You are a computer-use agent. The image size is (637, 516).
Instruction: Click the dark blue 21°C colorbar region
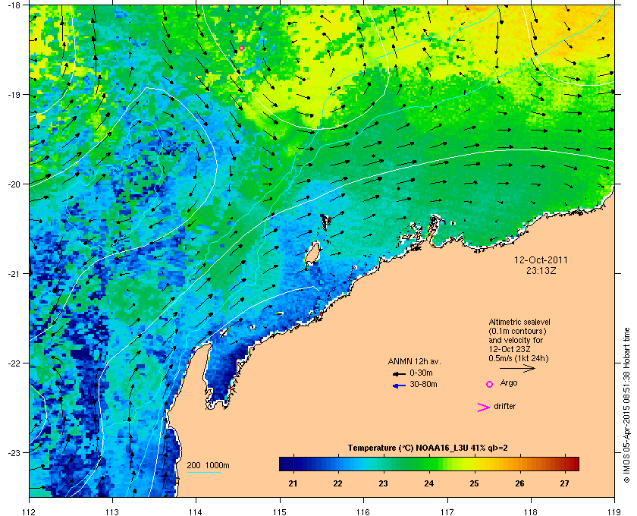point(293,464)
